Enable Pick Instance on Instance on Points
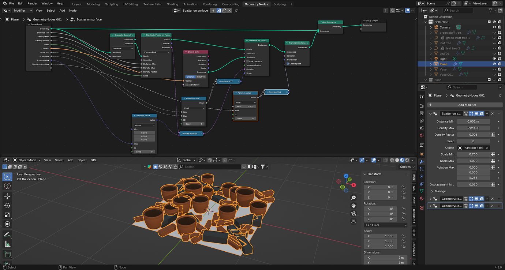 [247, 61]
